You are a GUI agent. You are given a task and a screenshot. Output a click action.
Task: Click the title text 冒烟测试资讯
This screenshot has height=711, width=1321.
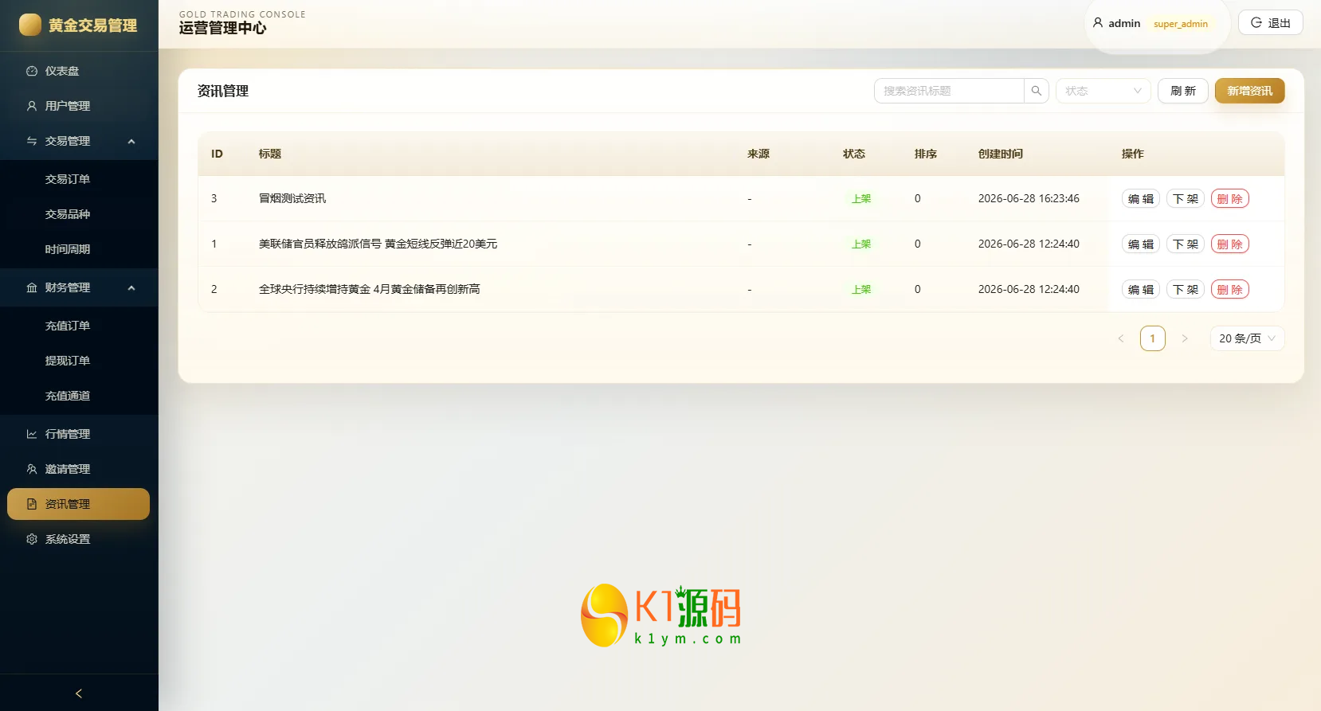292,198
